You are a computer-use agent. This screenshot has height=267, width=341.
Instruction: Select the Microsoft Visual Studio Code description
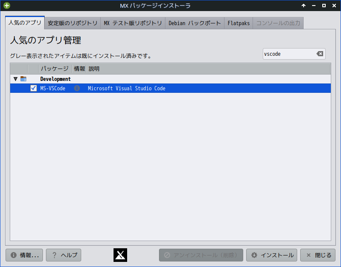127,88
